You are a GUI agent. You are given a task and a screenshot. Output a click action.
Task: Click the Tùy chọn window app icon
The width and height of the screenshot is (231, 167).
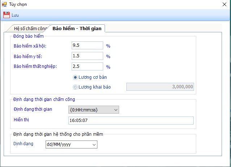[x=4, y=4]
